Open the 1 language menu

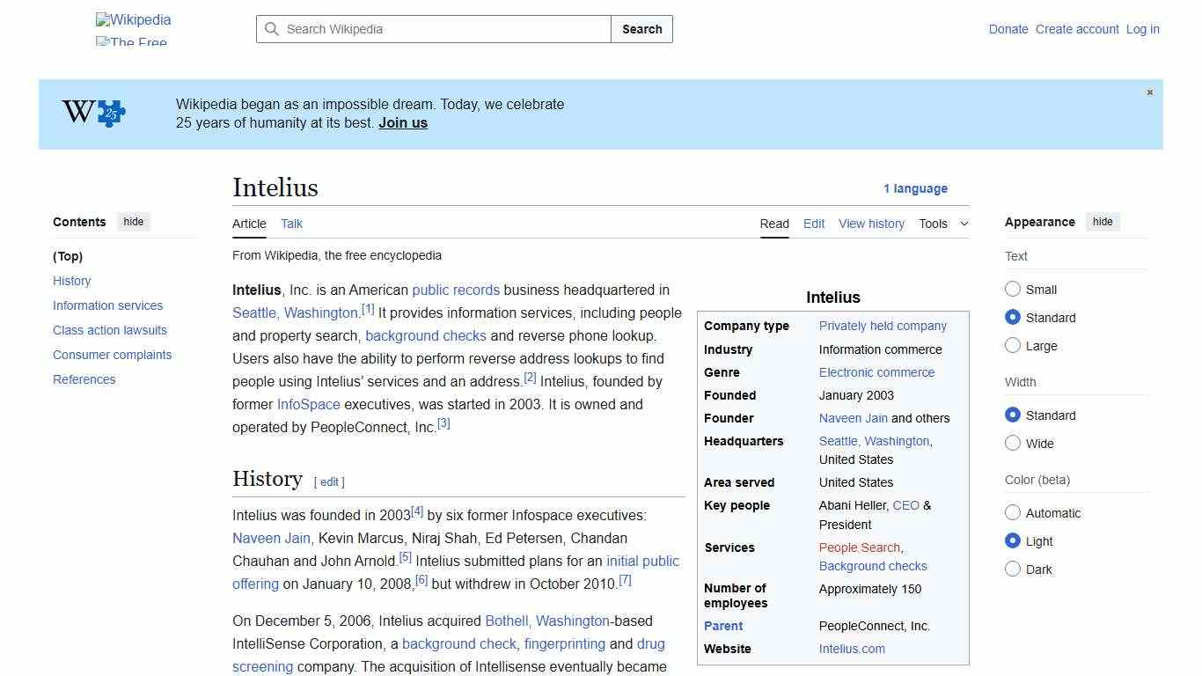tap(916, 188)
